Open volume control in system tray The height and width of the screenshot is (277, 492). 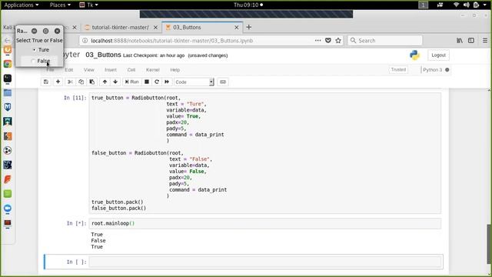point(467,5)
